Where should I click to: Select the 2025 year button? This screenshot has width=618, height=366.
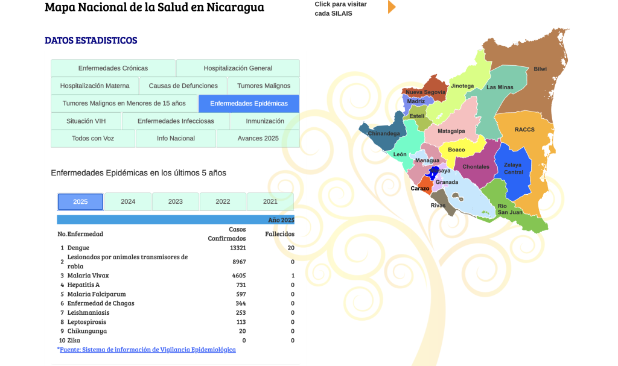80,202
